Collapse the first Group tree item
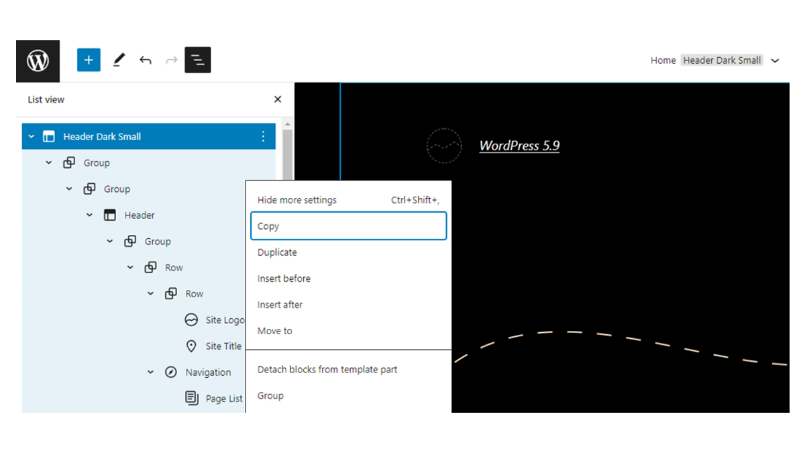805x453 pixels. click(49, 162)
